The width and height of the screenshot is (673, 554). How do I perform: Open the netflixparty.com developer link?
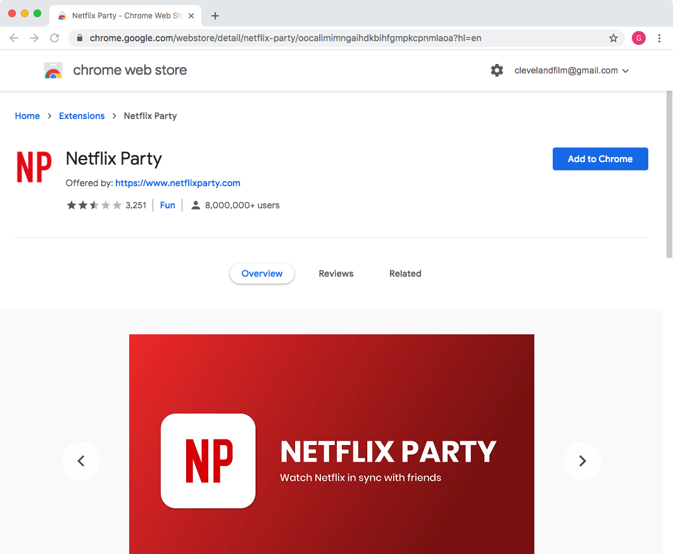[177, 183]
